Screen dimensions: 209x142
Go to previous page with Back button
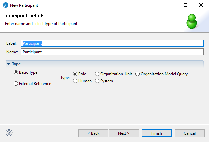tap(93, 133)
